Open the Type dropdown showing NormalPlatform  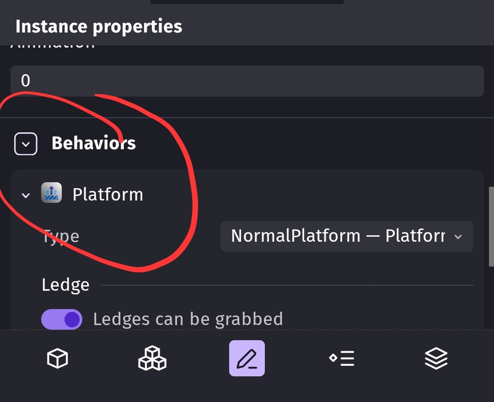tap(347, 236)
